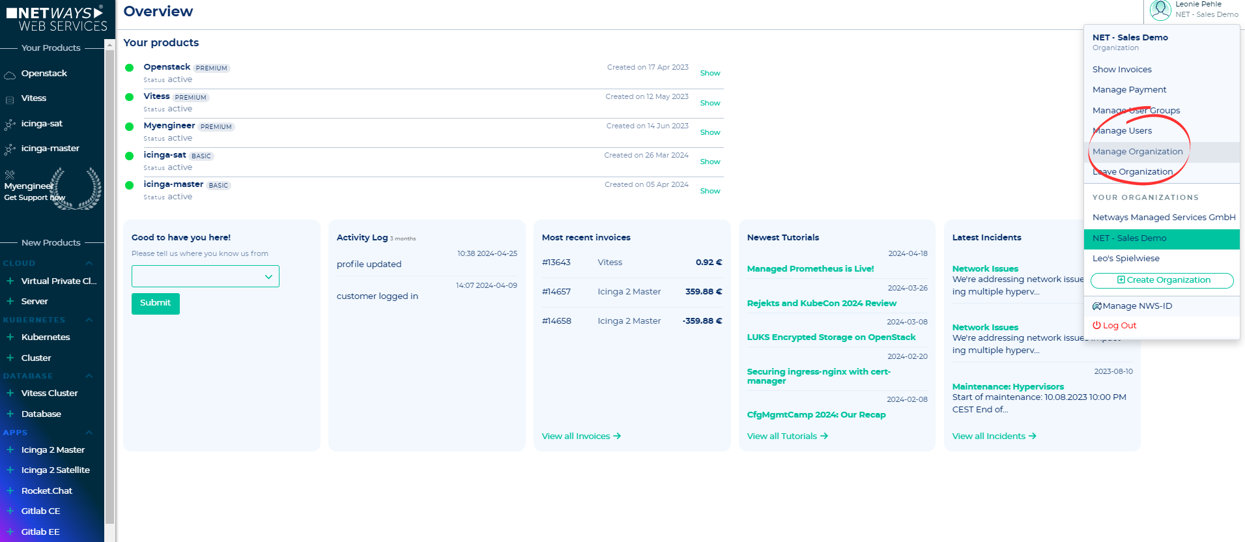The height and width of the screenshot is (542, 1245).
Task: Click the plus icon beside Kubernetes
Action: pos(10,337)
